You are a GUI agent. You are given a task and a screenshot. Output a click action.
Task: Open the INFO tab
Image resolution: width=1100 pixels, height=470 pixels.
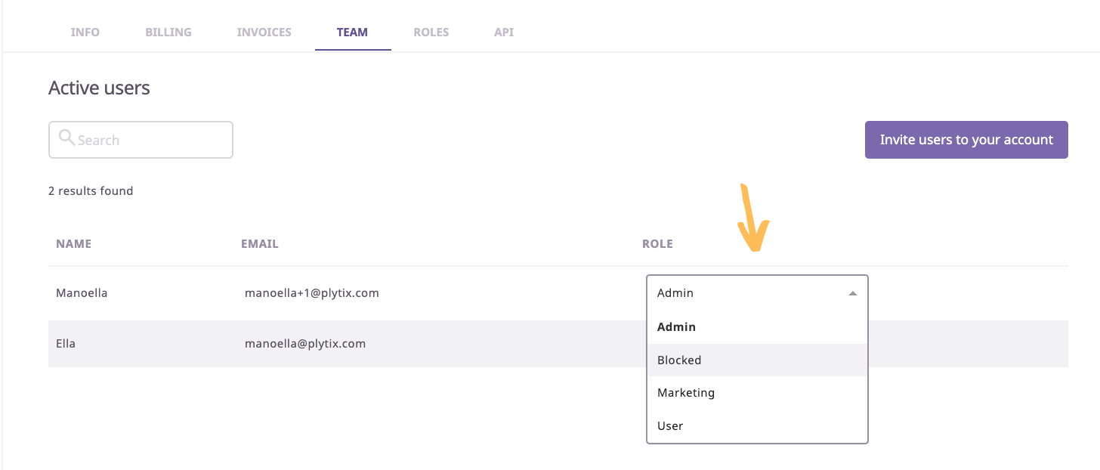tap(85, 32)
